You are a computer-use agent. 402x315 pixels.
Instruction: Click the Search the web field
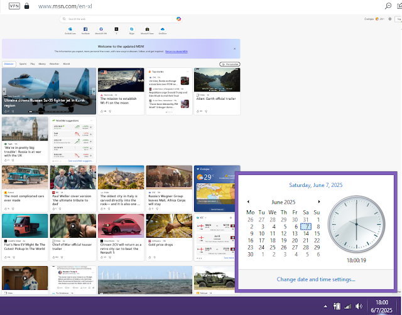coord(121,19)
